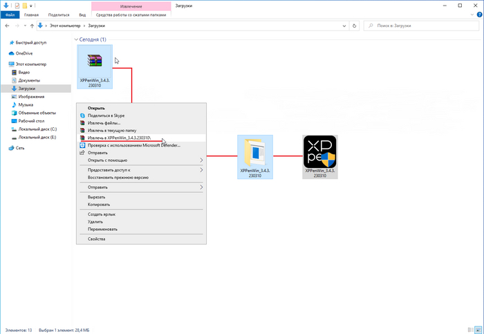
Task: Open the Документы folder in sidebar
Action: [29, 80]
